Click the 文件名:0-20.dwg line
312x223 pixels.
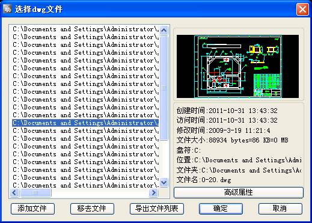pos(204,180)
